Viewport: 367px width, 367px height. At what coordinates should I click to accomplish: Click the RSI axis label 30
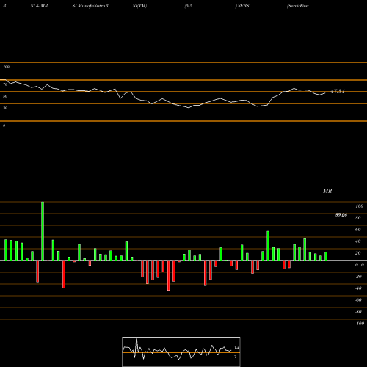pyautogui.click(x=5, y=108)
